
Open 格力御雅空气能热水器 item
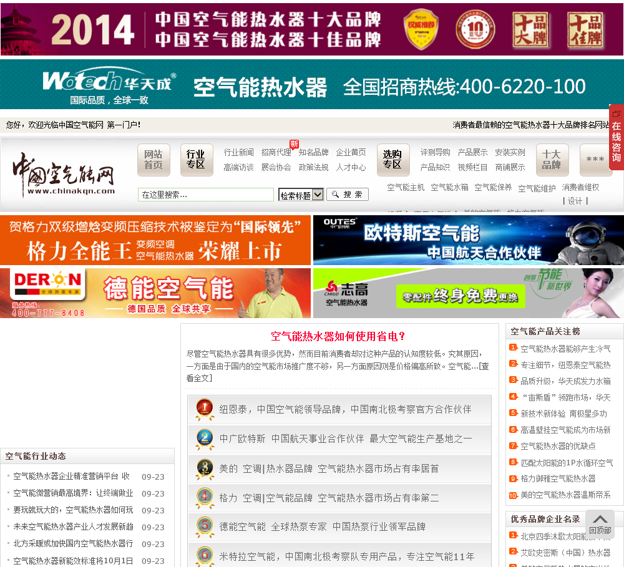point(558,478)
